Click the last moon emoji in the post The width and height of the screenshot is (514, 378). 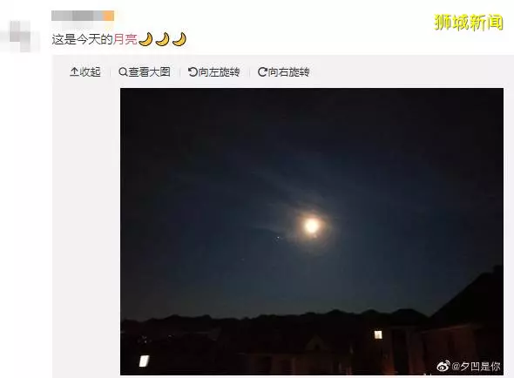click(179, 39)
